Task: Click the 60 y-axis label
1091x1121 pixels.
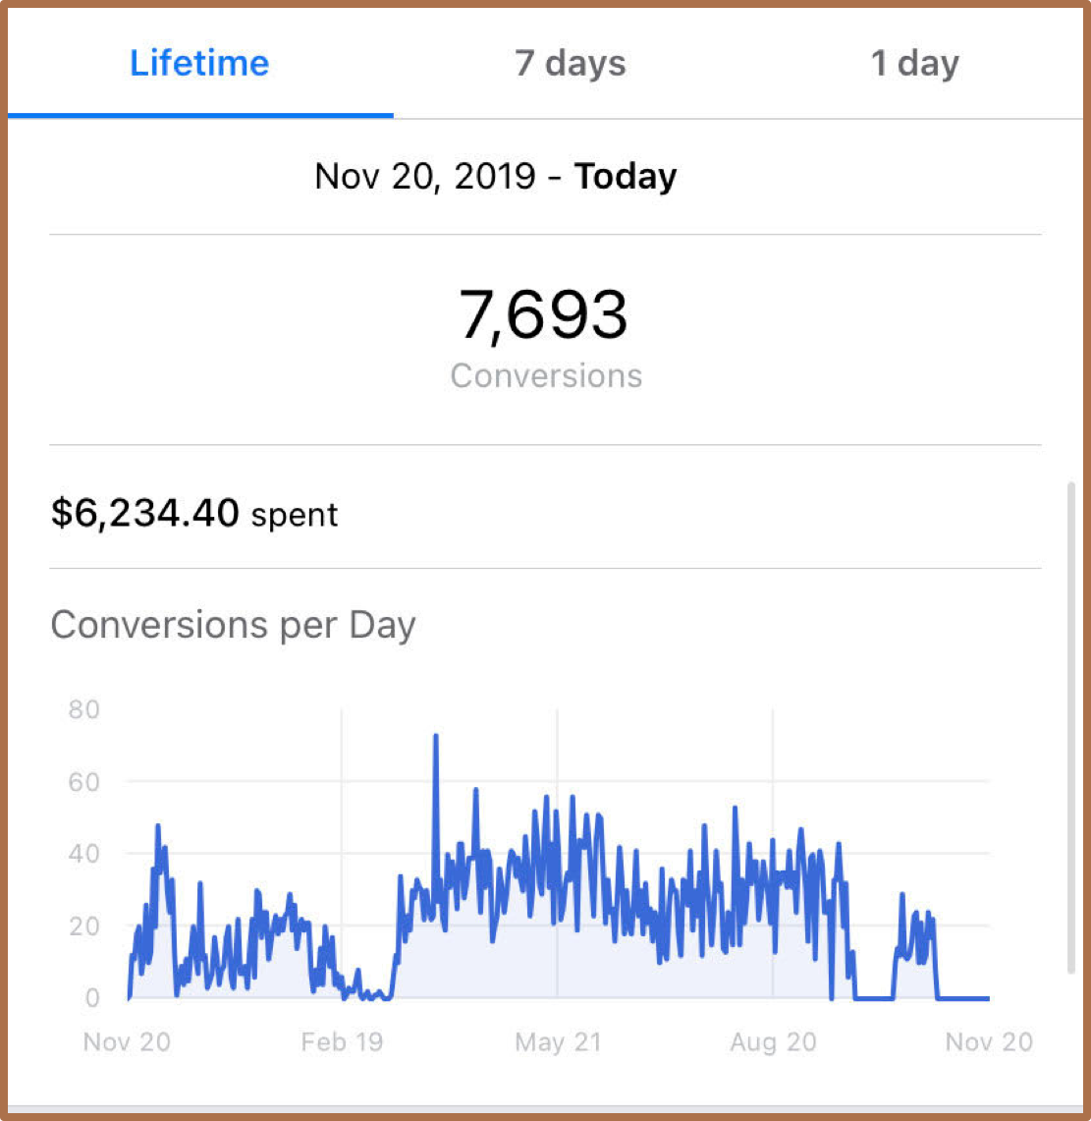Action: point(83,781)
